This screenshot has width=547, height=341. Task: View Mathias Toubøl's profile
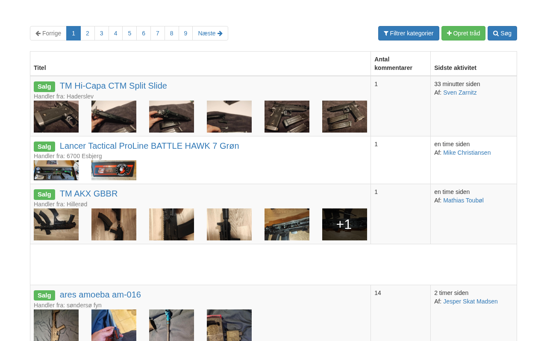463,200
